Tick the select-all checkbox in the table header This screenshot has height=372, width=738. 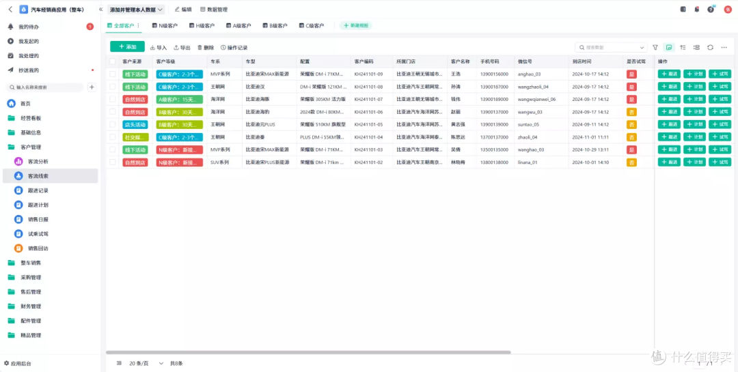[113, 61]
